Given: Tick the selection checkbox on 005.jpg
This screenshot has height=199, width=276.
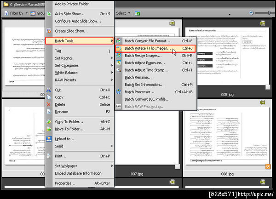Looking at the screenshot, I should (x=268, y=87).
